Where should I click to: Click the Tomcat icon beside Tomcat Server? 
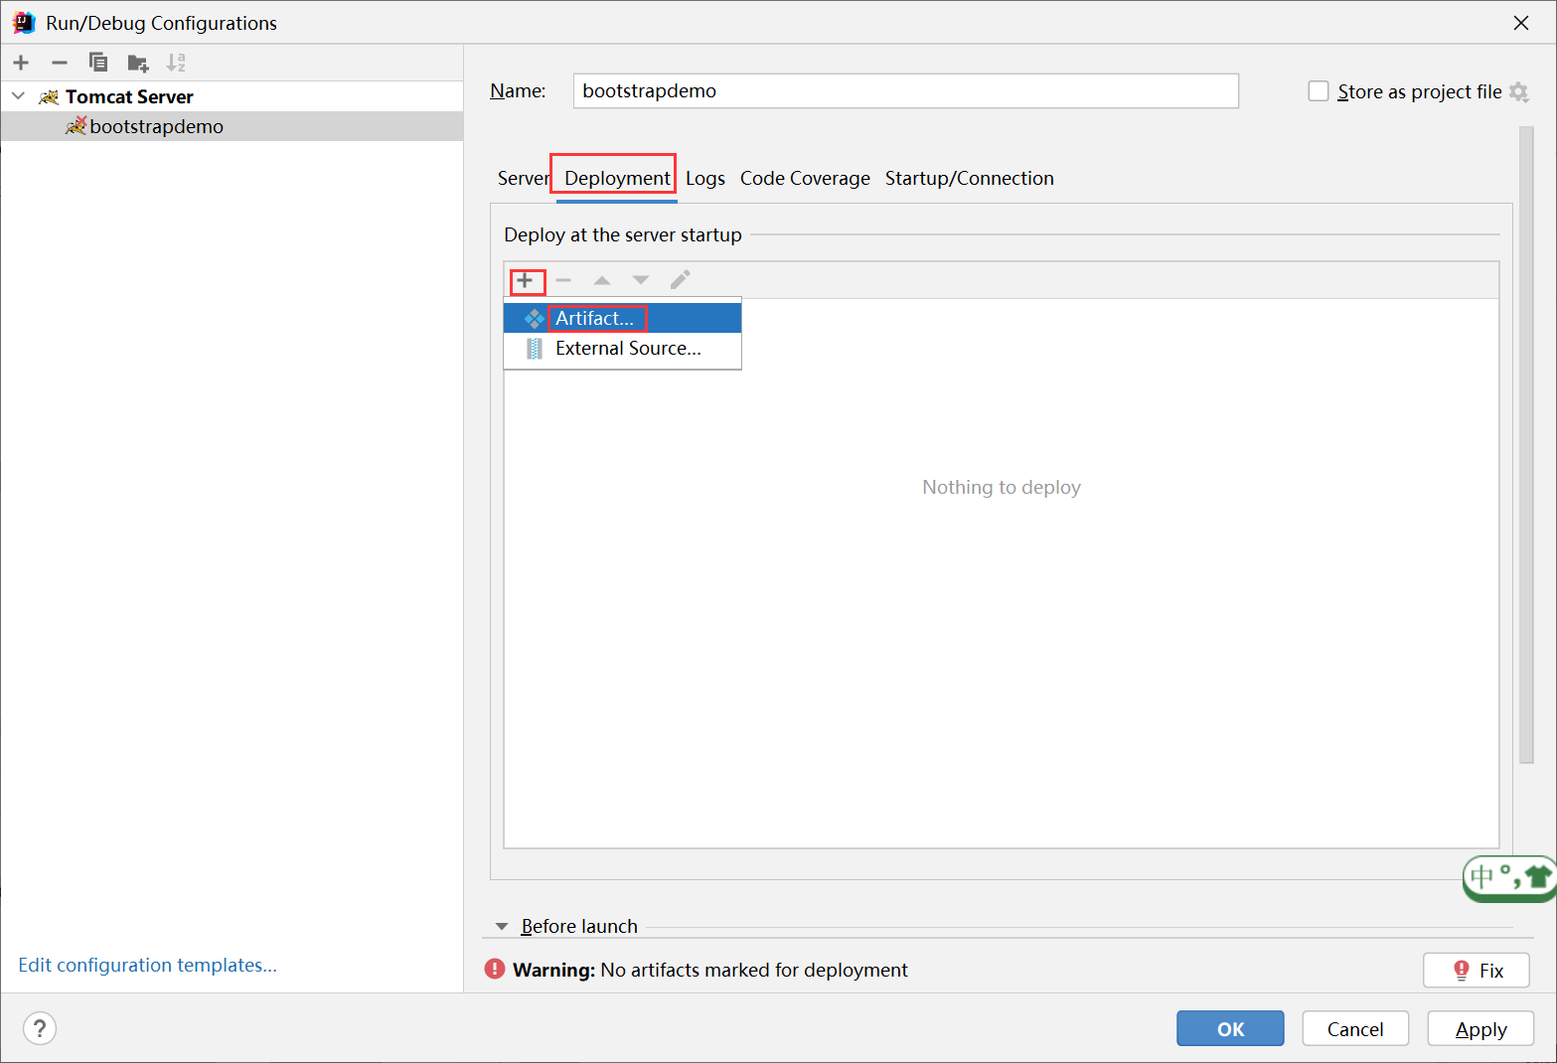coord(49,96)
